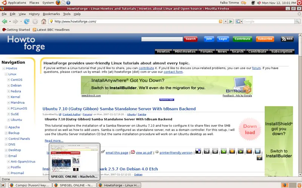
Task: Go to the Home page icon
Action: [x=43, y=21]
